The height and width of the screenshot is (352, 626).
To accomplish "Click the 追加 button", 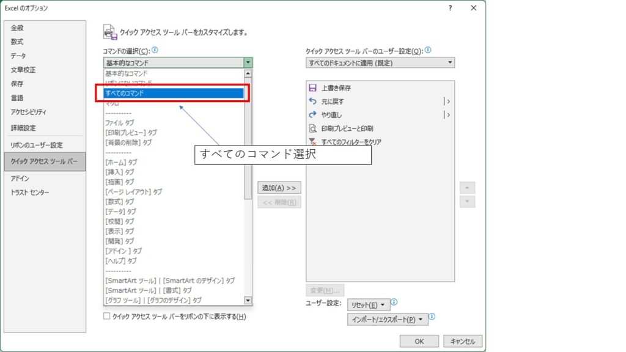I will [279, 188].
